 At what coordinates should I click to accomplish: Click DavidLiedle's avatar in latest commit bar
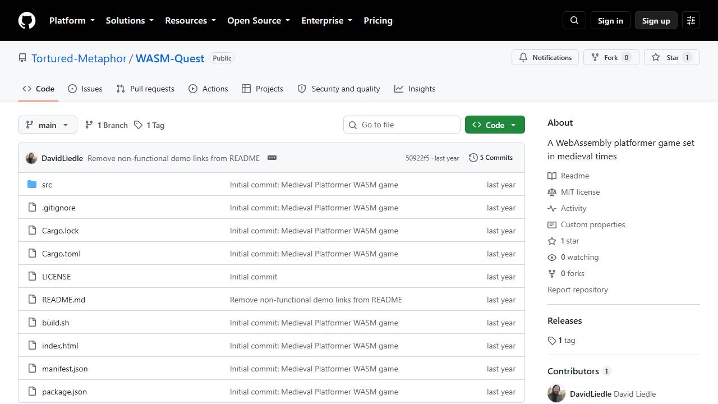[x=31, y=158]
